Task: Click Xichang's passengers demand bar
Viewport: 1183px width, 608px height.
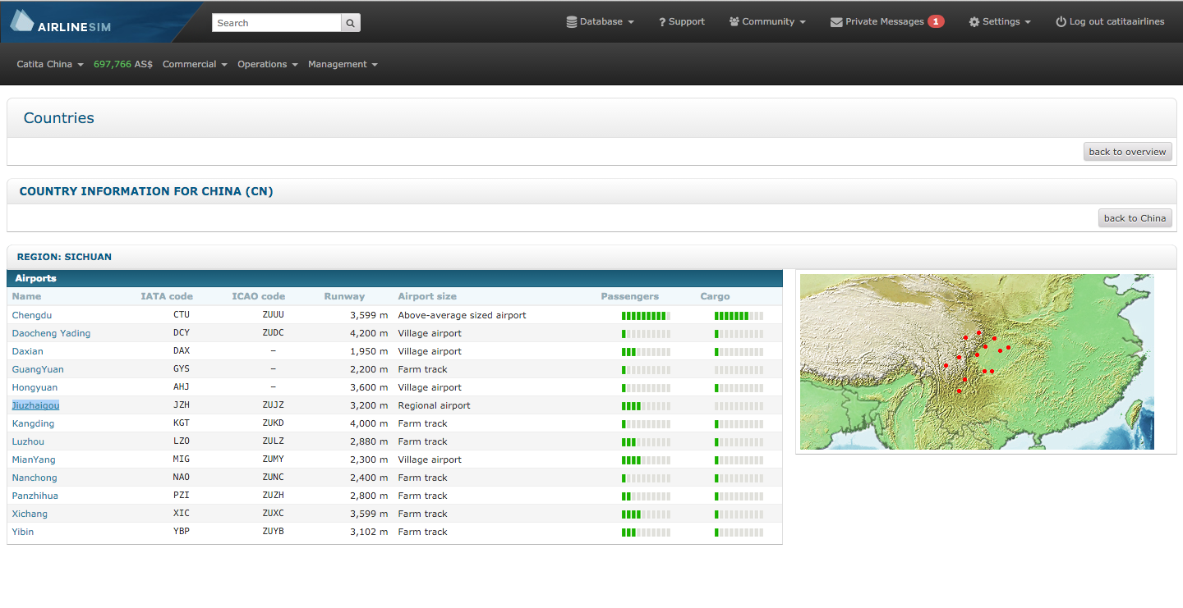Action: 646,514
